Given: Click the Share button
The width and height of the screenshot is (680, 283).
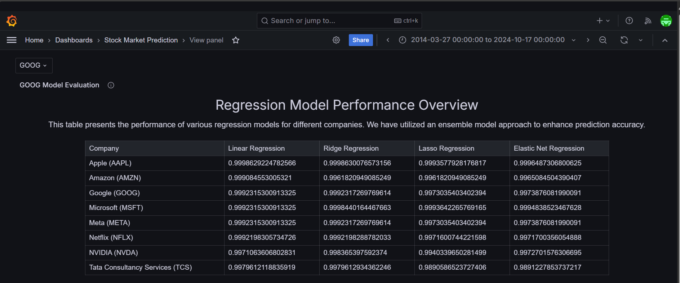Looking at the screenshot, I should (360, 40).
